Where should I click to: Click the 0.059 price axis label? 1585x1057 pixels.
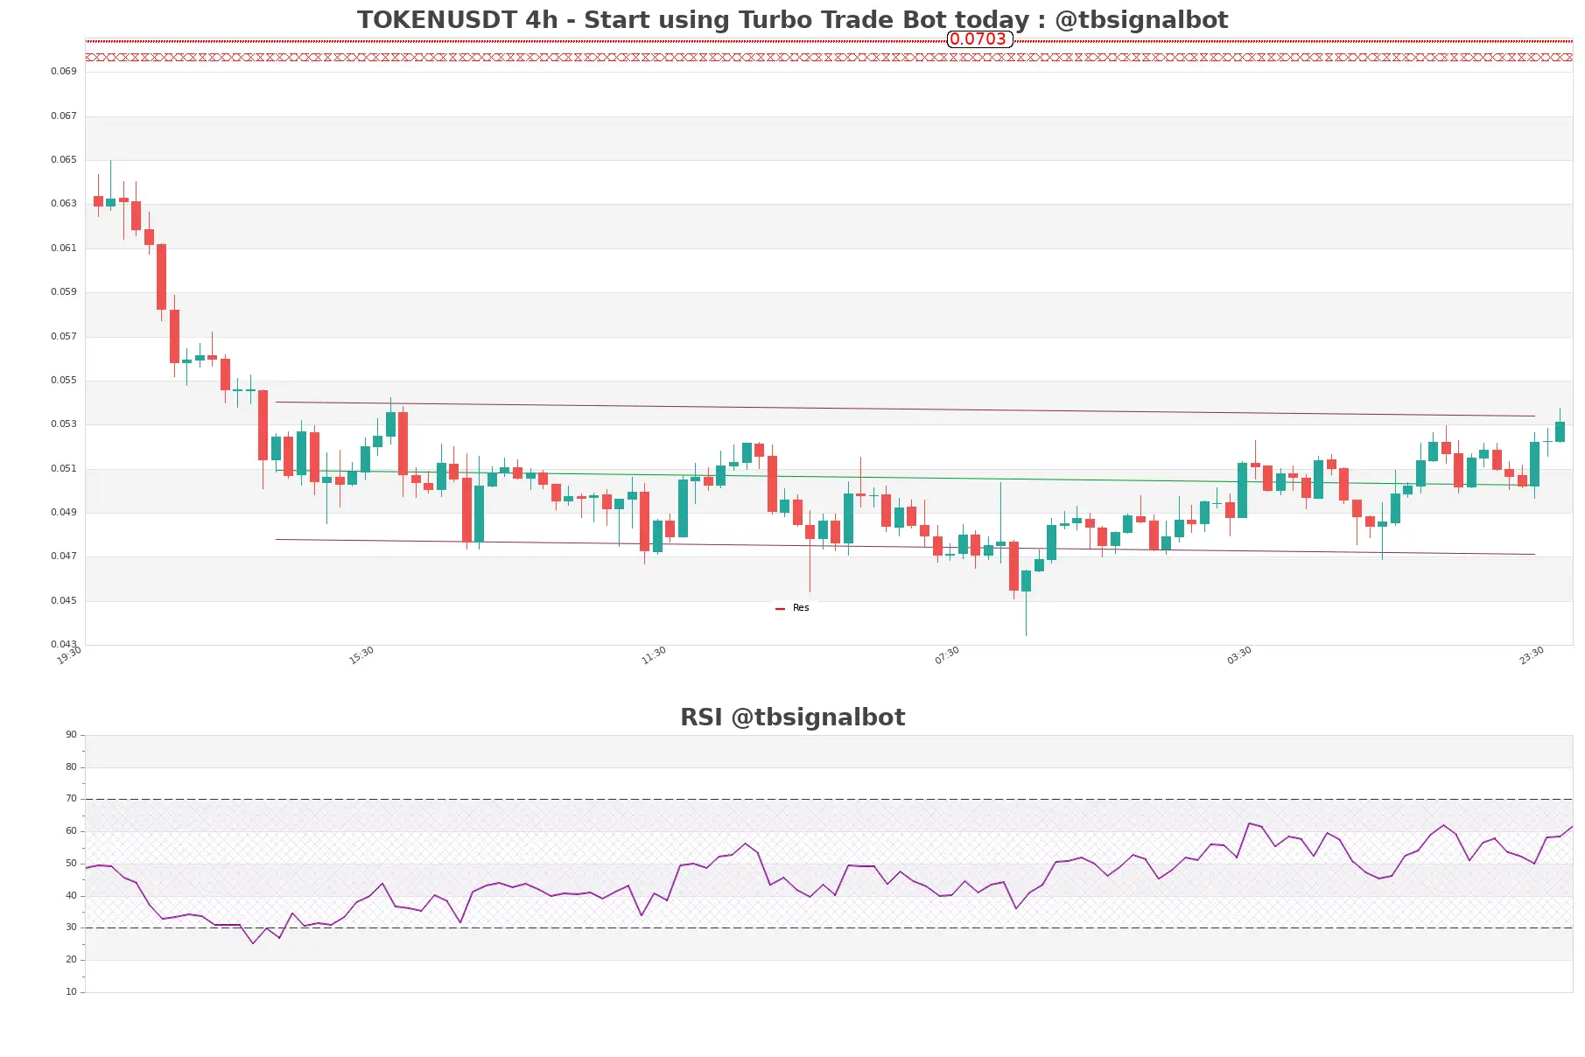pos(64,292)
